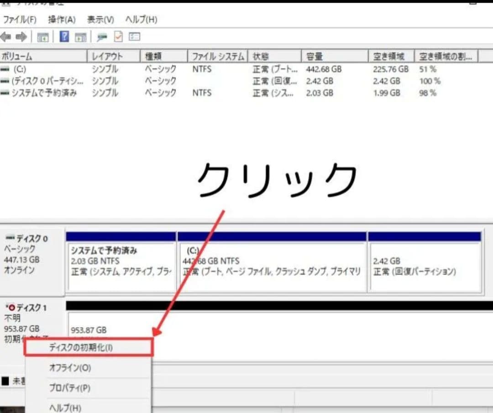This screenshot has width=493, height=413.
Task: Choose プロパティ(P) from context menu
Action: 69,388
